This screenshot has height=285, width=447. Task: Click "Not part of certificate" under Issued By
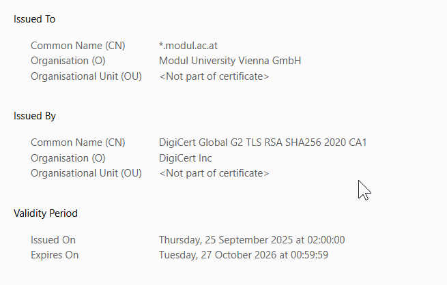[214, 173]
